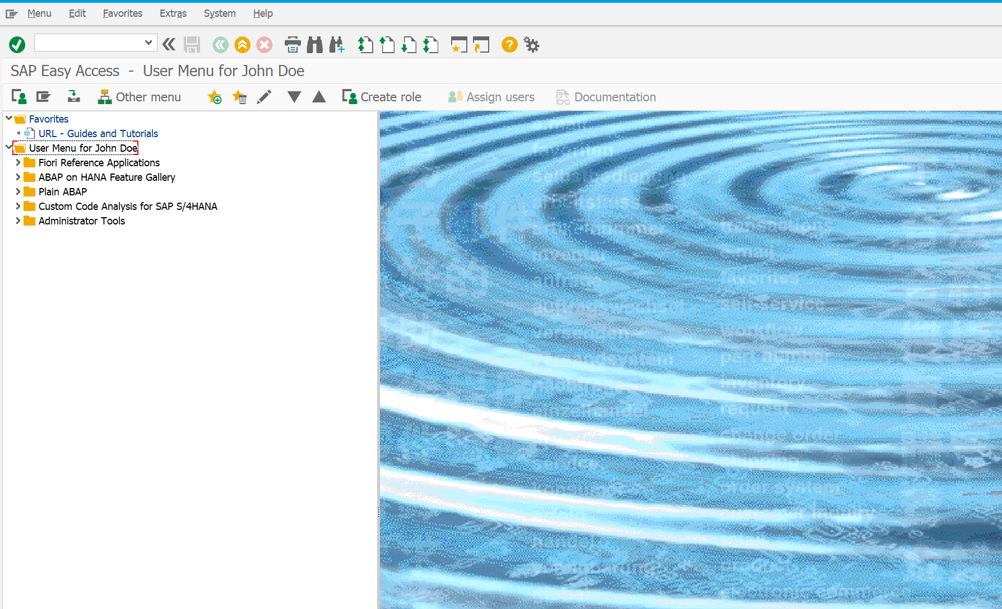The image size is (1002, 609).
Task: Click the orange Exit icon
Action: 243,45
